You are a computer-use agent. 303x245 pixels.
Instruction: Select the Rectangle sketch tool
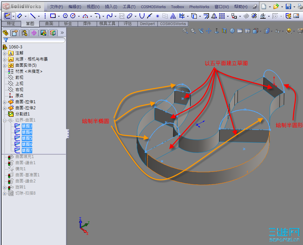point(53,16)
